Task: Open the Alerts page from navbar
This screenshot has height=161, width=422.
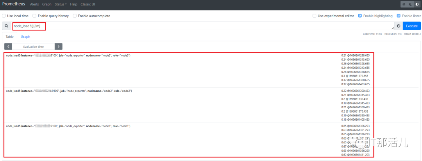Action: click(34, 4)
